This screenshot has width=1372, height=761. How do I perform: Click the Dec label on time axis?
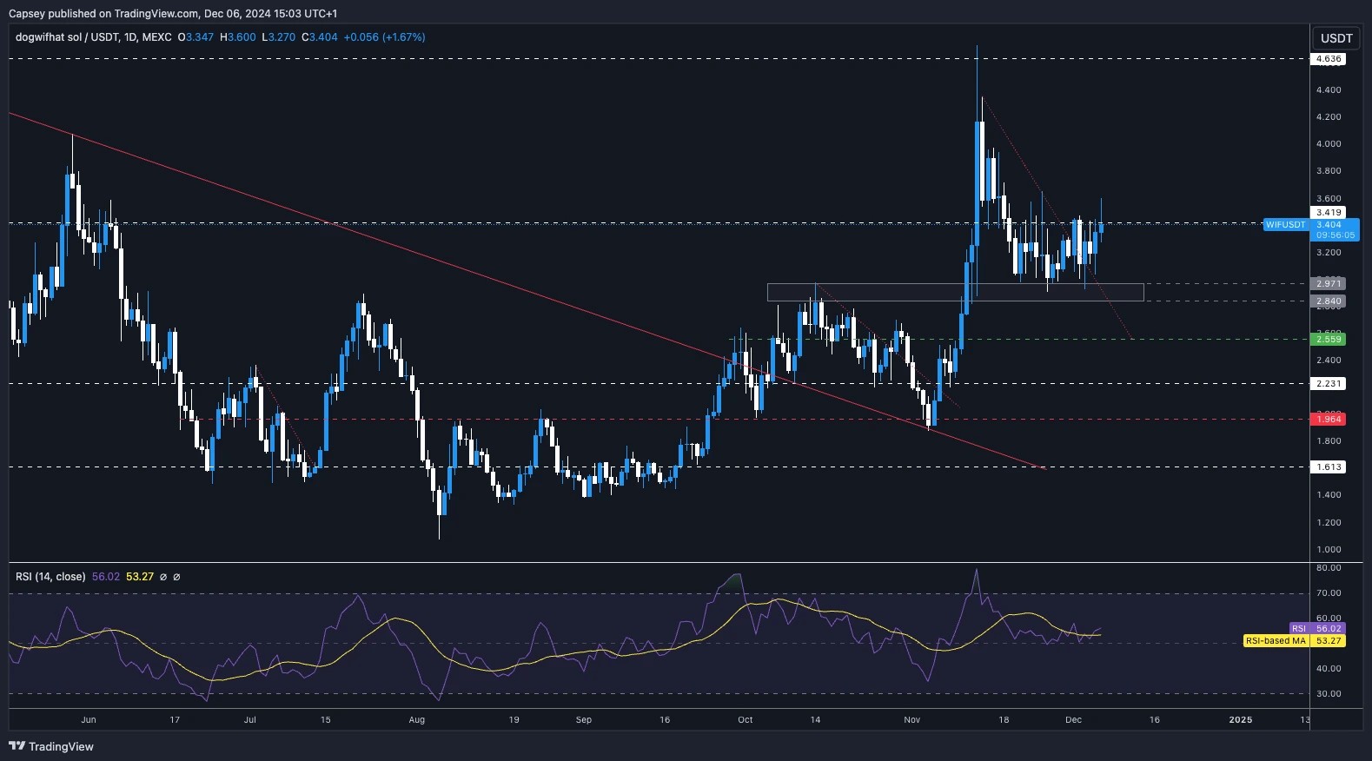click(x=1073, y=719)
